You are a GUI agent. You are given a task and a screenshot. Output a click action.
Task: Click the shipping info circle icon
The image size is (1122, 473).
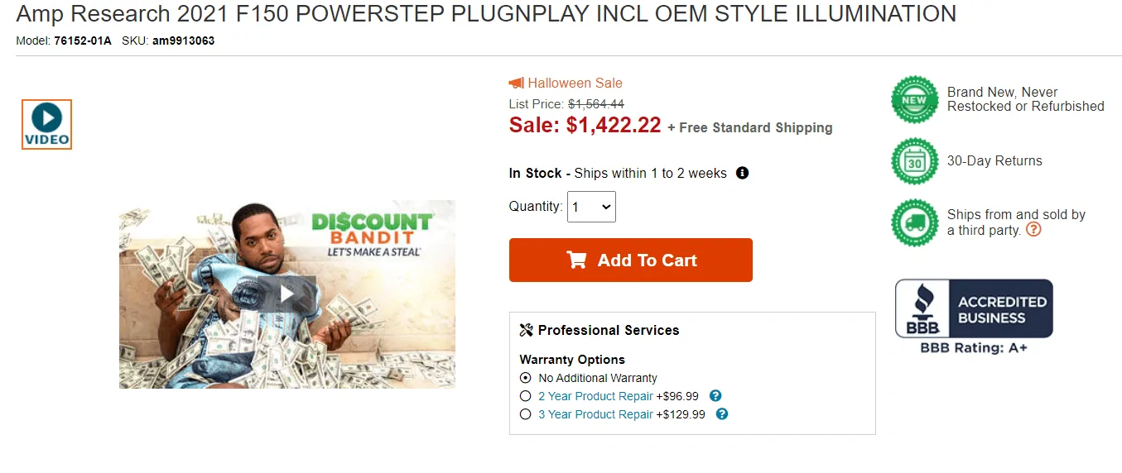pyautogui.click(x=743, y=173)
